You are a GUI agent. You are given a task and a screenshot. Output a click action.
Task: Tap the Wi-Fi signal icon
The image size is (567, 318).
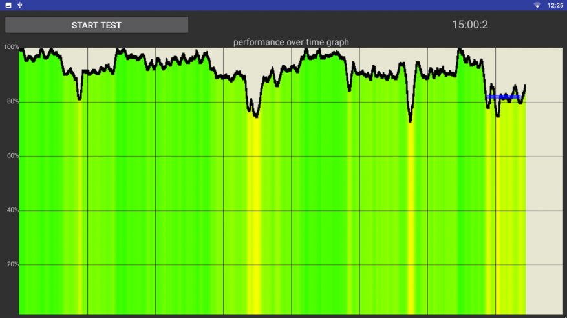537,5
